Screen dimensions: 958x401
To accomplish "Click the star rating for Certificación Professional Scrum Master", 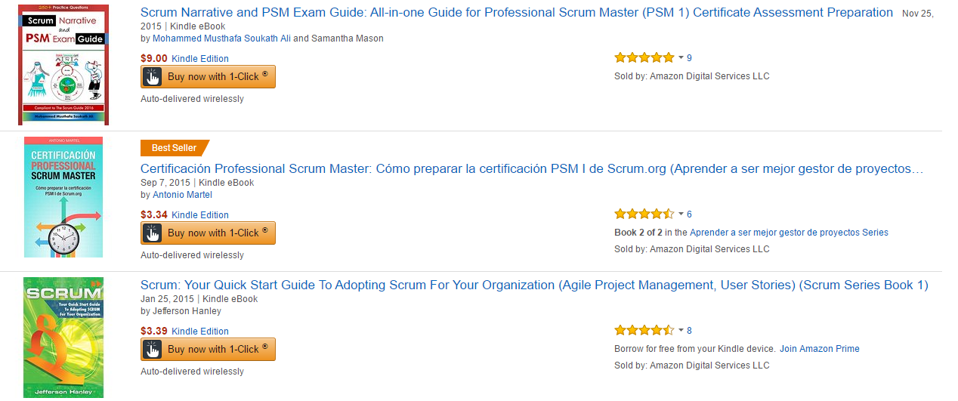I will click(x=644, y=214).
